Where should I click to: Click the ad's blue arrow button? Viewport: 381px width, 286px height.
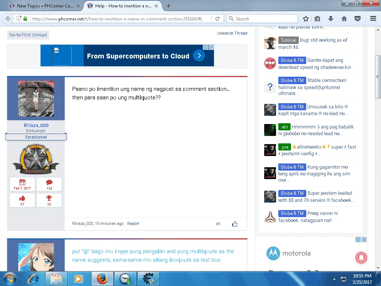point(199,56)
